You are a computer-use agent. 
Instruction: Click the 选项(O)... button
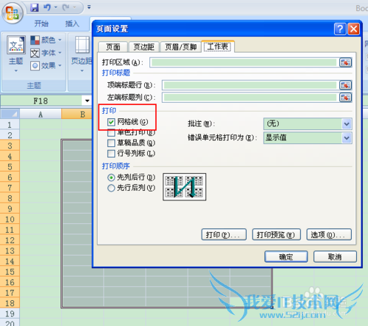click(329, 235)
